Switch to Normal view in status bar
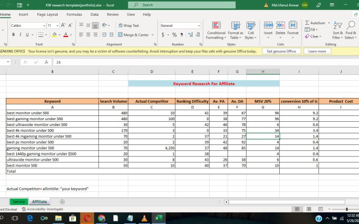This screenshot has height=224, width=359. tap(297, 209)
